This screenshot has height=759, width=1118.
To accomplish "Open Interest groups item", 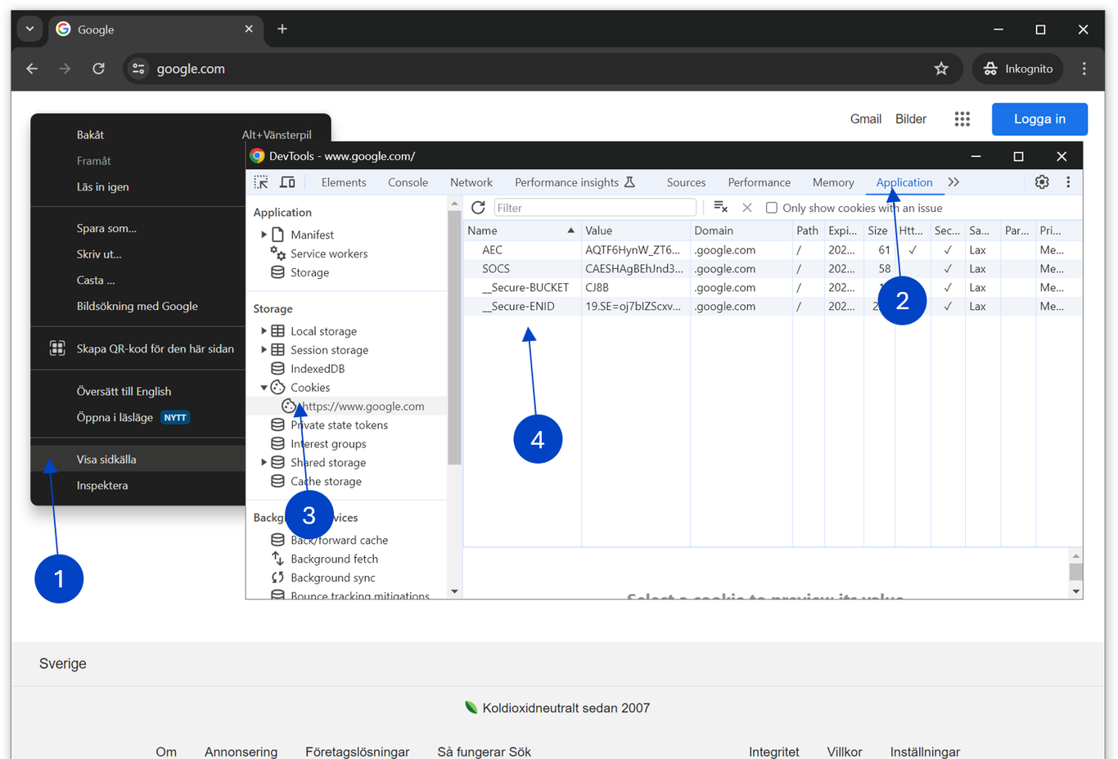I will 328,444.
